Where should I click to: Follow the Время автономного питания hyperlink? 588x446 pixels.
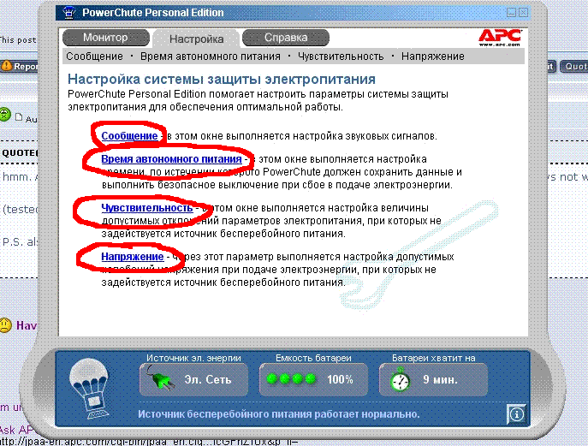pyautogui.click(x=171, y=159)
